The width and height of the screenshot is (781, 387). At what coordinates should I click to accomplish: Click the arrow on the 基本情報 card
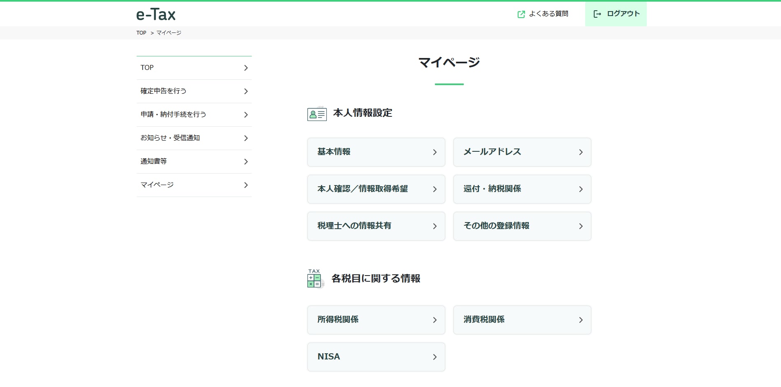[435, 152]
